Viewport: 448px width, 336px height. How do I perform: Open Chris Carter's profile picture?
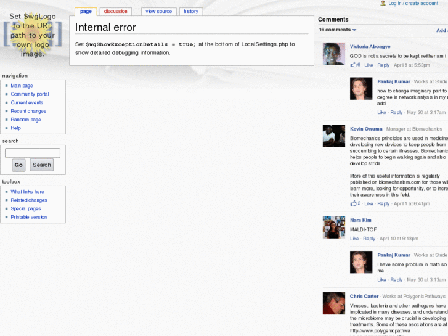[x=334, y=303]
